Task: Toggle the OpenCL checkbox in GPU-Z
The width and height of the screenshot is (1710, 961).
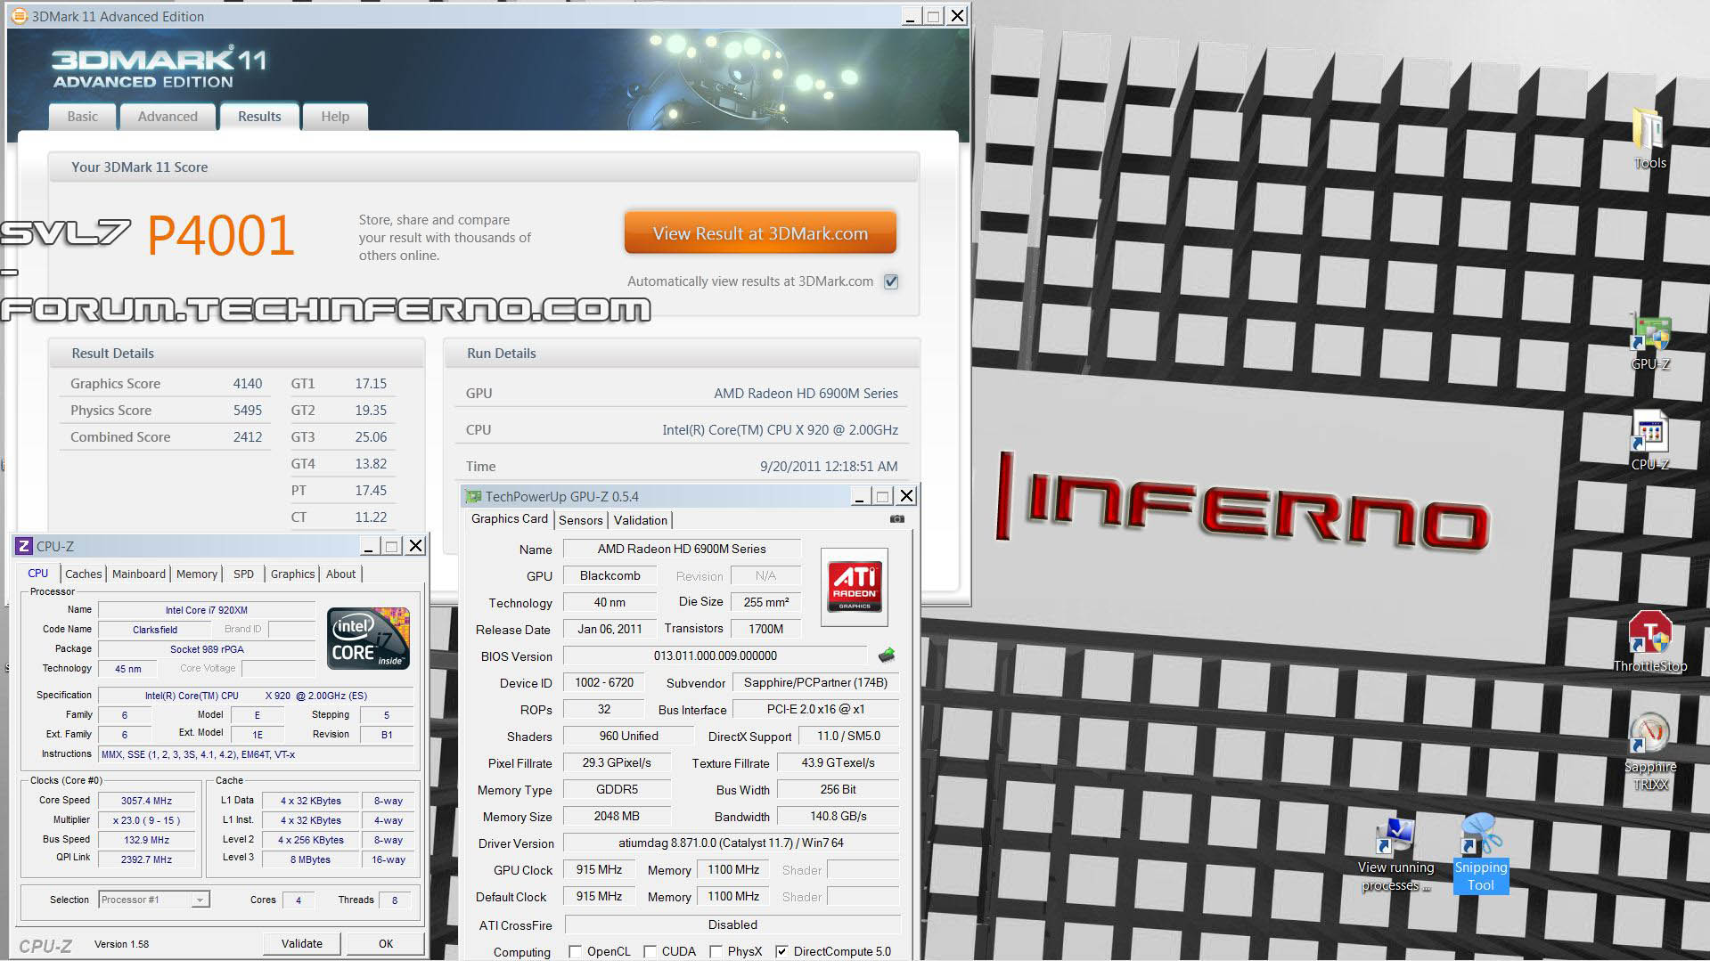Action: point(575,951)
